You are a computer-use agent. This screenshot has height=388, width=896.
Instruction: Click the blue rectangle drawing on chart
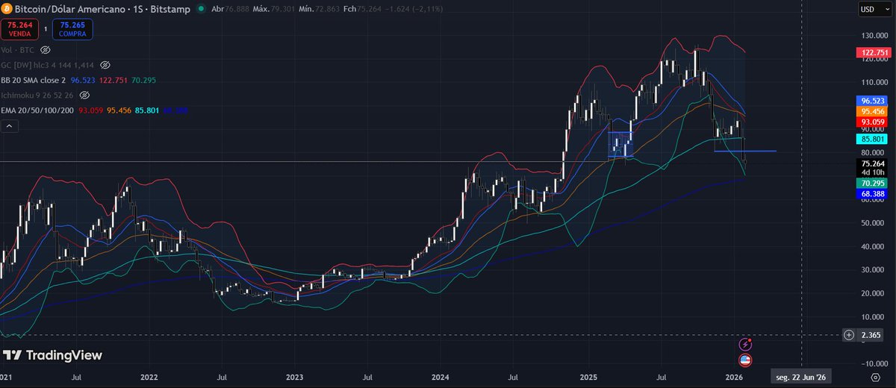coord(620,144)
